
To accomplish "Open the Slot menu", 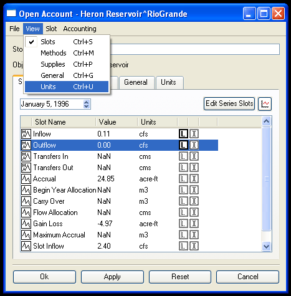I will click(51, 29).
